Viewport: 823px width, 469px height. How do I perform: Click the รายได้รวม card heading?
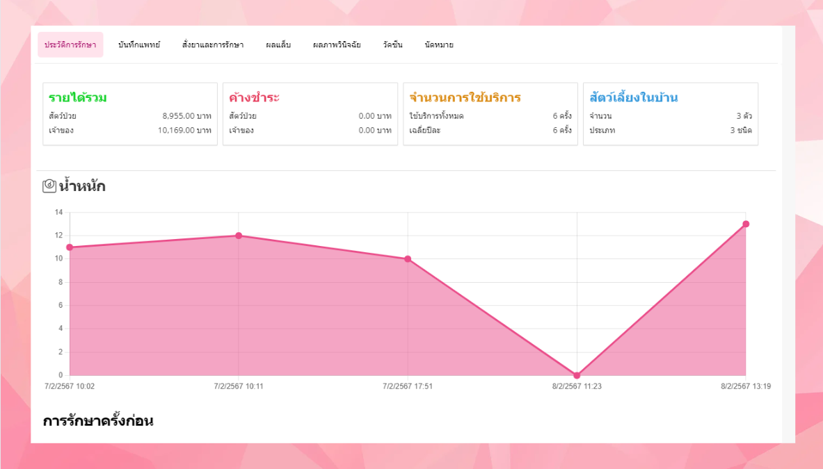coord(78,97)
